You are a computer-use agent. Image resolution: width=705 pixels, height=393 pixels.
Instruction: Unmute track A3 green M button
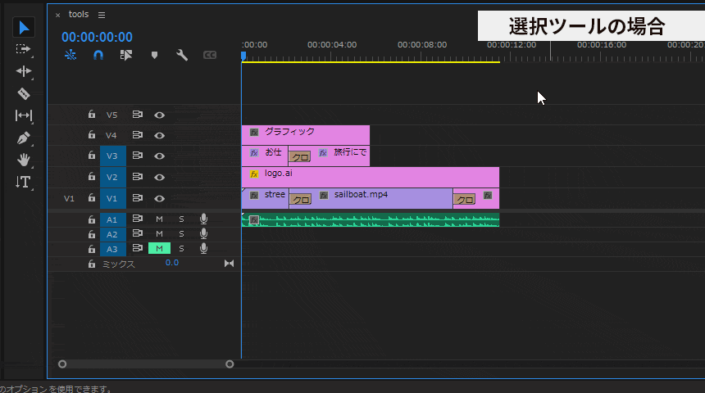point(159,248)
